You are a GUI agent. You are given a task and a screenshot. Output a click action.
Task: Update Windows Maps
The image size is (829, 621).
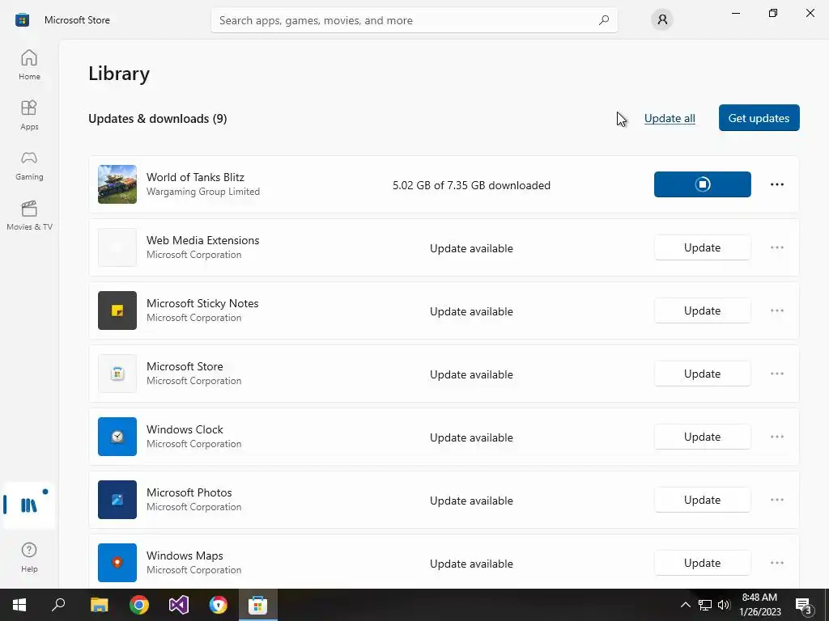tap(702, 563)
